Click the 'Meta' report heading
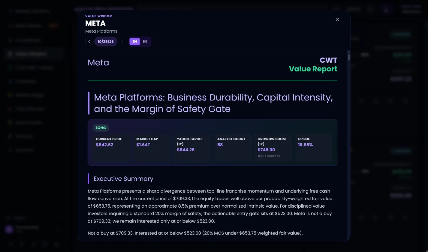This screenshot has height=252, width=428. coord(98,63)
